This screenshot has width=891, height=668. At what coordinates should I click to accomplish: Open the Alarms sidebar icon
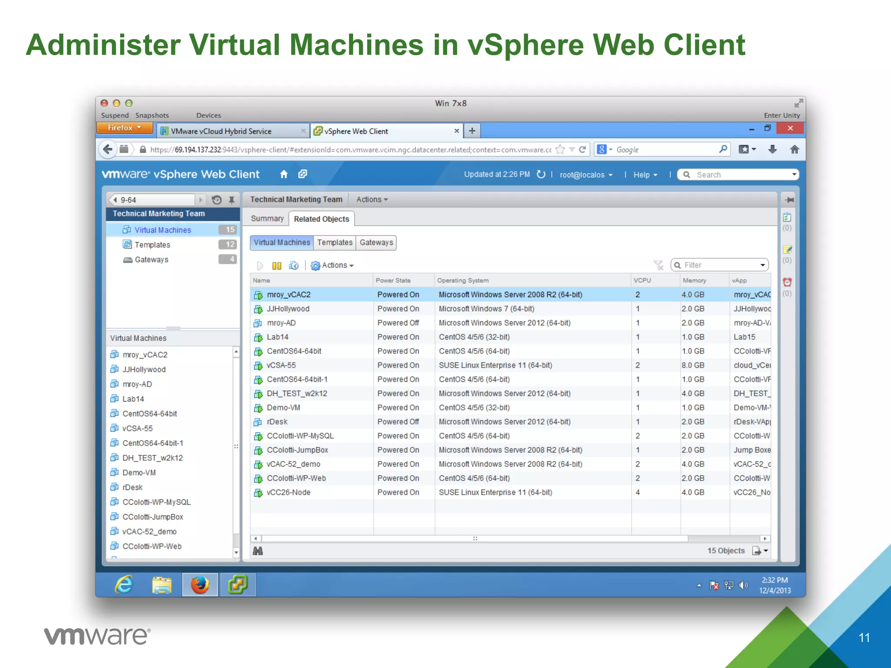click(787, 282)
